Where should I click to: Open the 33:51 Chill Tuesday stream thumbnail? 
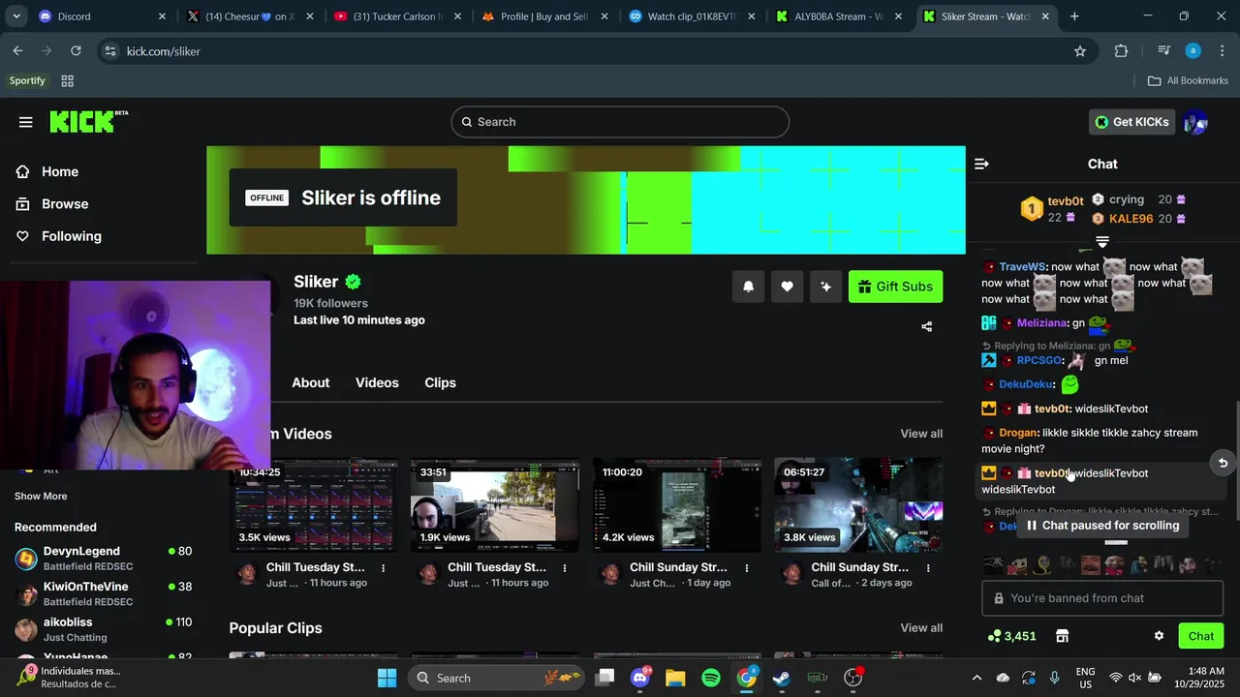point(495,505)
